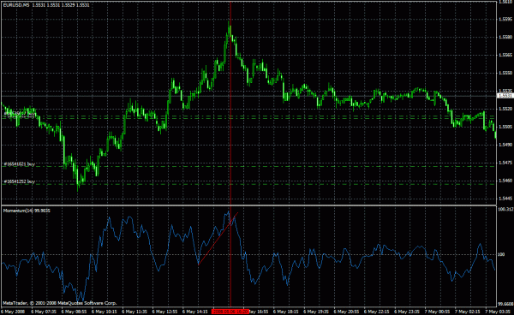Click the 1.5475 price scale label
Screen dimensions: 514x315
pos(505,163)
